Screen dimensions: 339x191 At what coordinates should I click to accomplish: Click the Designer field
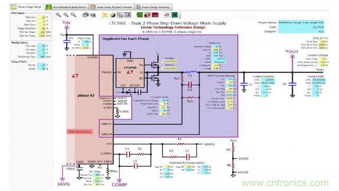point(301,31)
